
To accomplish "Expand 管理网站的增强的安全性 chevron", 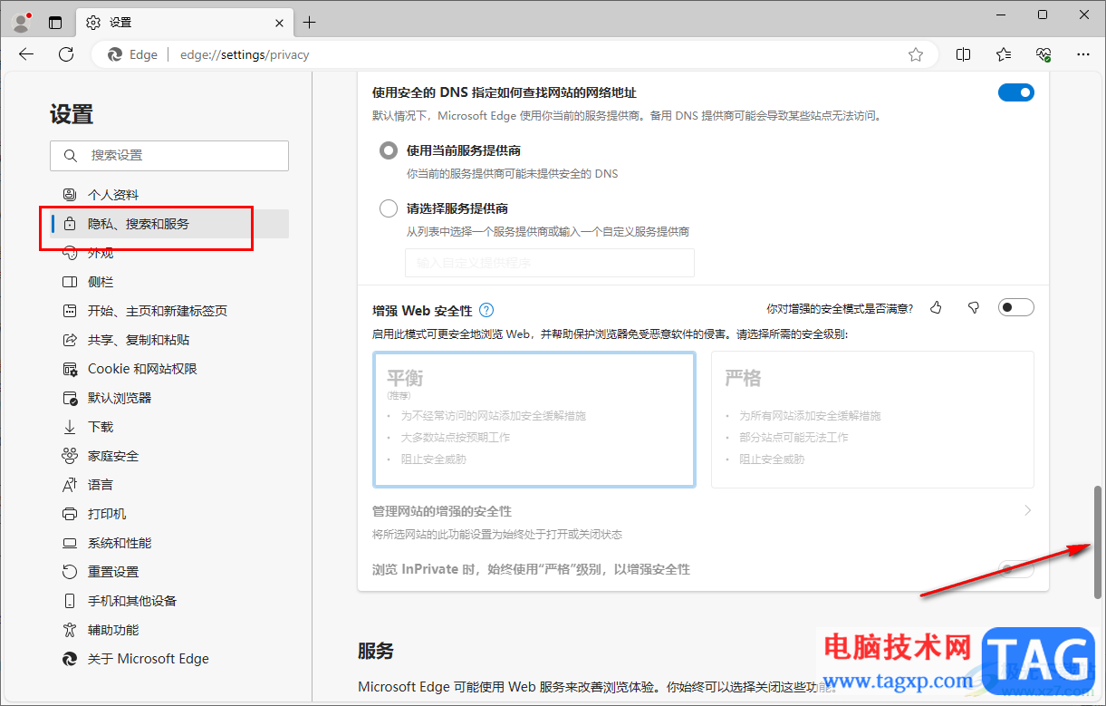I will [1027, 511].
